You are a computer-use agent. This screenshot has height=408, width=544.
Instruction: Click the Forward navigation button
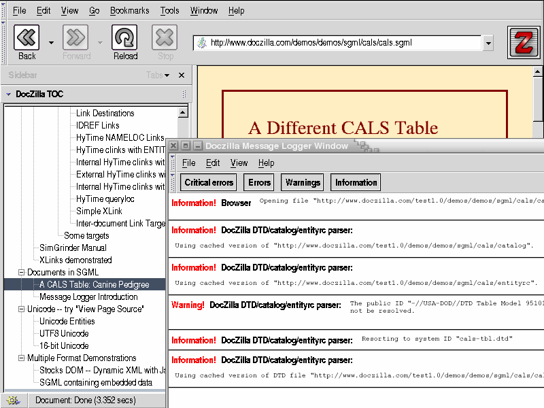76,42
